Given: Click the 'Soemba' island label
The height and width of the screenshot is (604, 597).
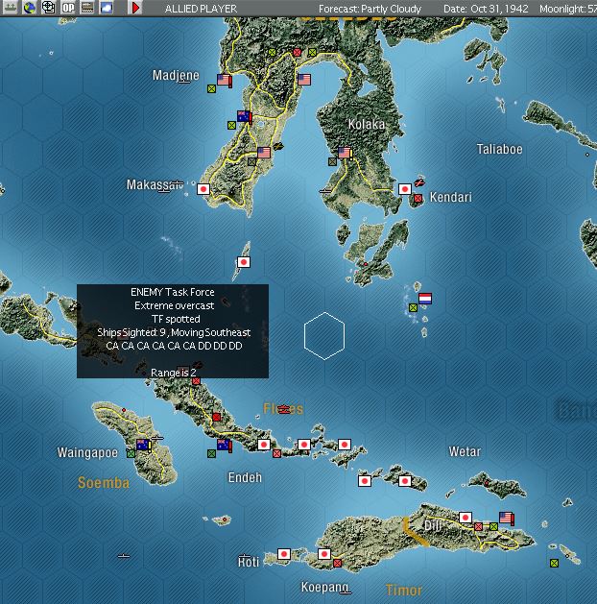Looking at the screenshot, I should tap(104, 483).
